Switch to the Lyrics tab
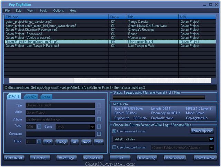The width and height of the screenshot is (221, 167). 46,96
